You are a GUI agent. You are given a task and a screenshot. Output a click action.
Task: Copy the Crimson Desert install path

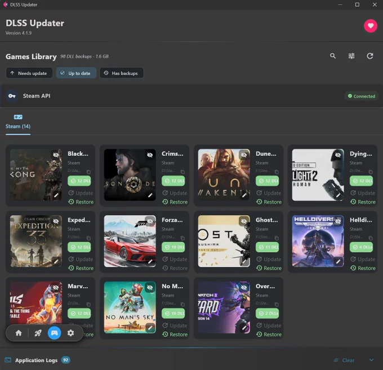point(182,171)
